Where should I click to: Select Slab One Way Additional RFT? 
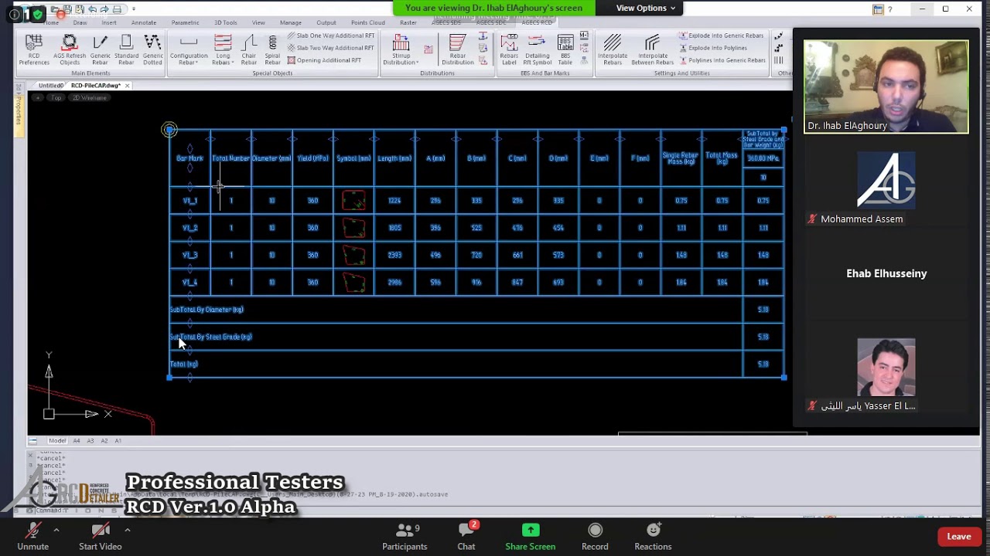(x=330, y=36)
